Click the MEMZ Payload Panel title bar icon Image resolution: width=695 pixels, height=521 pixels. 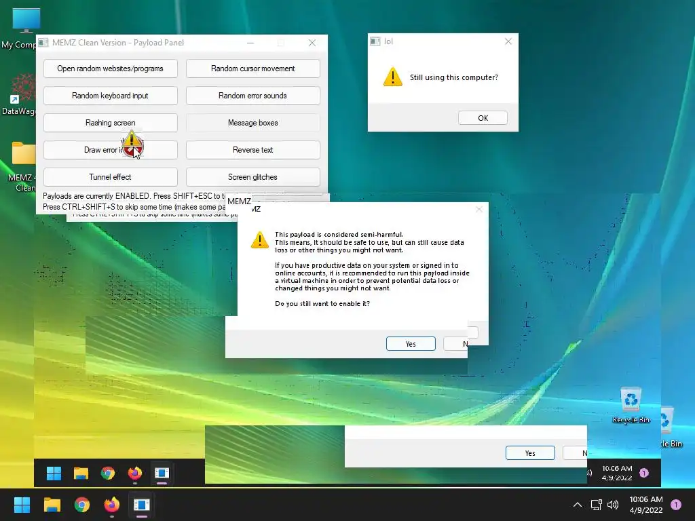tap(43, 43)
